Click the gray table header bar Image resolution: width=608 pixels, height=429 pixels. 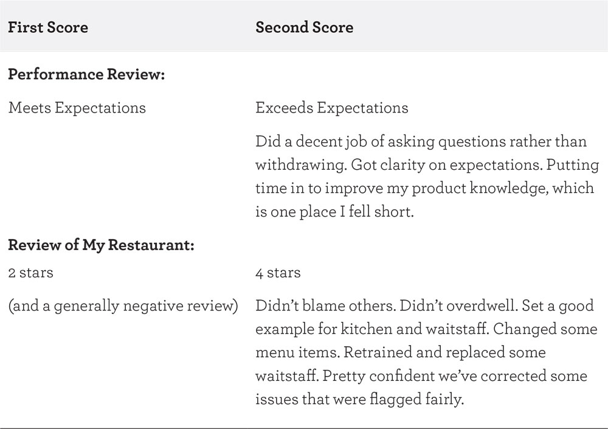(304, 26)
